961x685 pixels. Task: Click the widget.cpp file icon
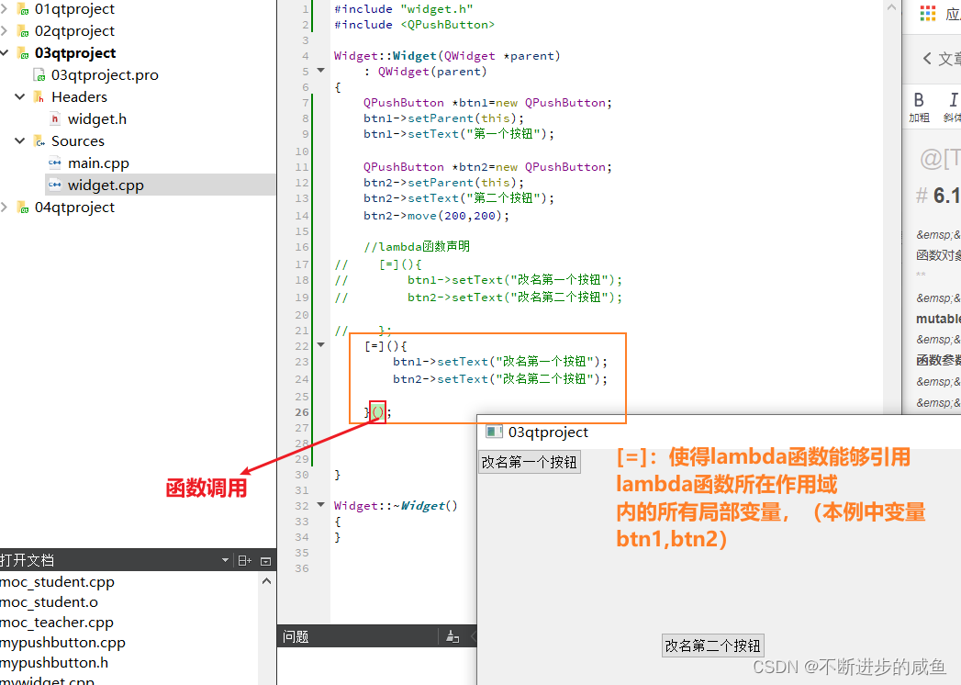pyautogui.click(x=55, y=185)
